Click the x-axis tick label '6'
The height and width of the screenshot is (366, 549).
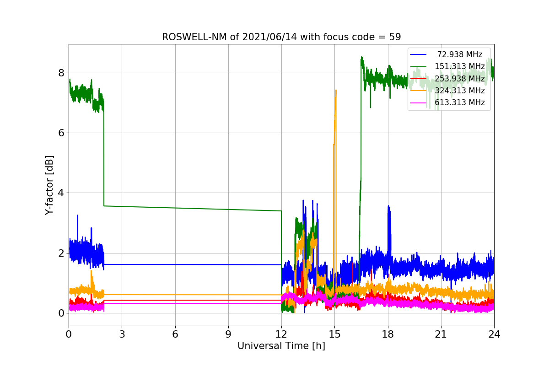pyautogui.click(x=175, y=334)
